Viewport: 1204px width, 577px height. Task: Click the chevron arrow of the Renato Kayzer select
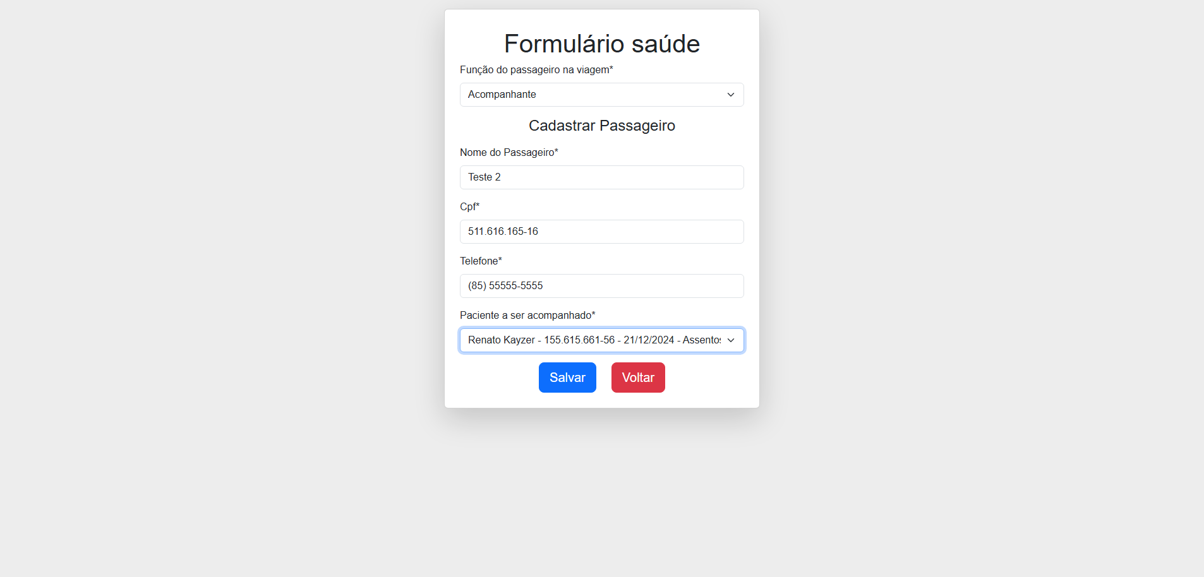tap(731, 340)
